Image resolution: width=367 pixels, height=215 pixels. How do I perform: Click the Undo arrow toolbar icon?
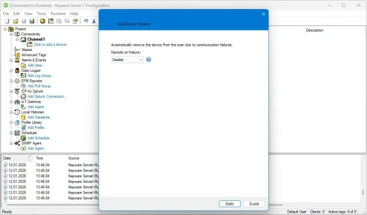86,21
